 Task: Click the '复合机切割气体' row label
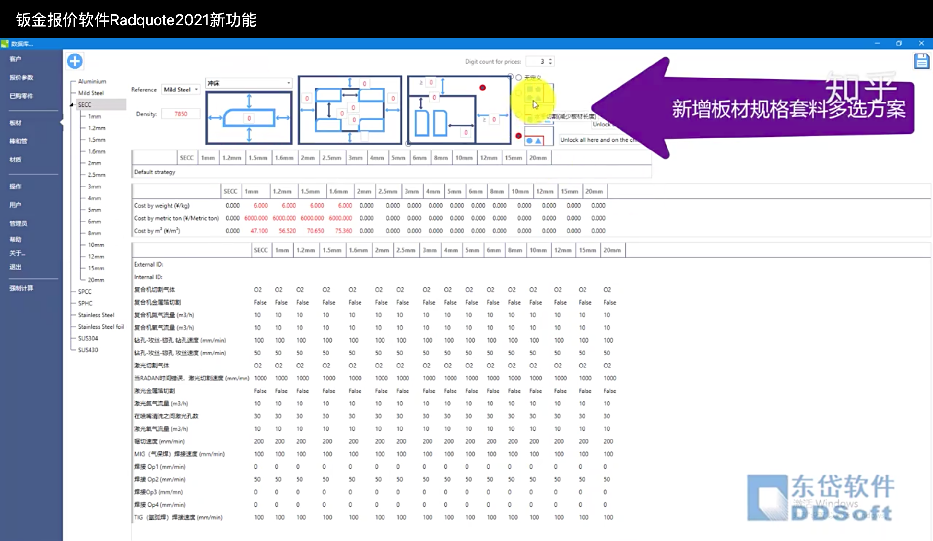(x=155, y=290)
